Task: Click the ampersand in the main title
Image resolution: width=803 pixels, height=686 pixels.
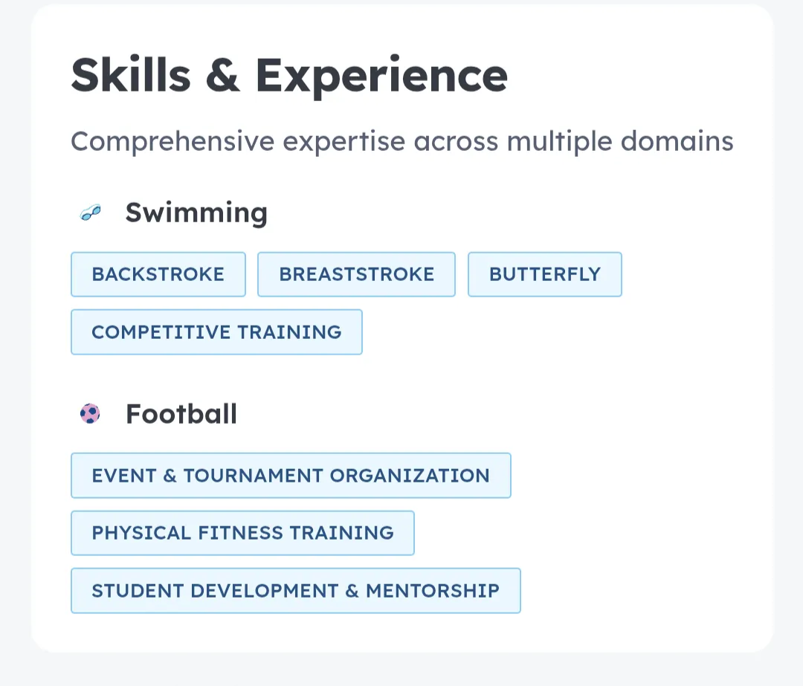Action: point(223,76)
